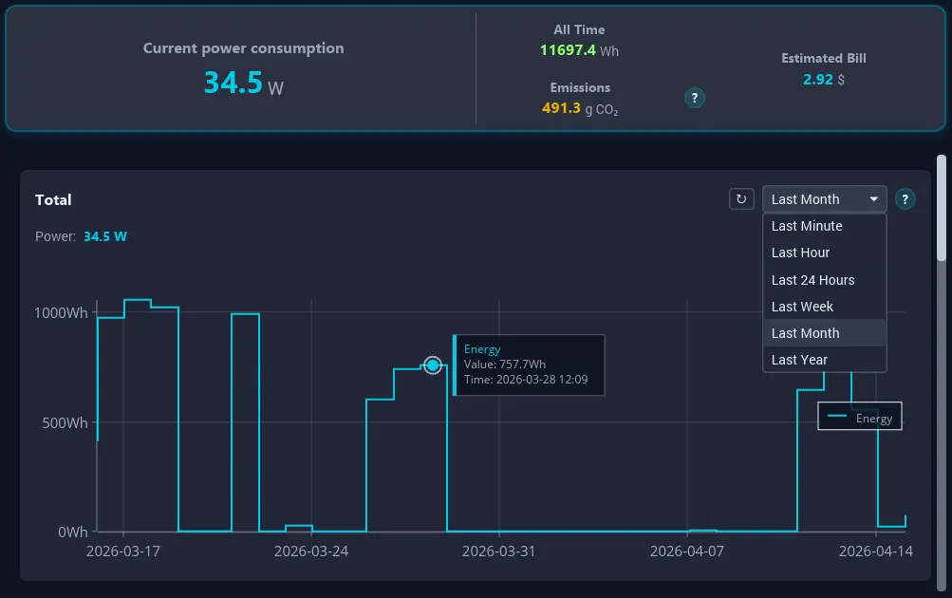Viewport: 952px width, 598px height.
Task: Click the 2026-04-14 axis date label
Action: 875,551
